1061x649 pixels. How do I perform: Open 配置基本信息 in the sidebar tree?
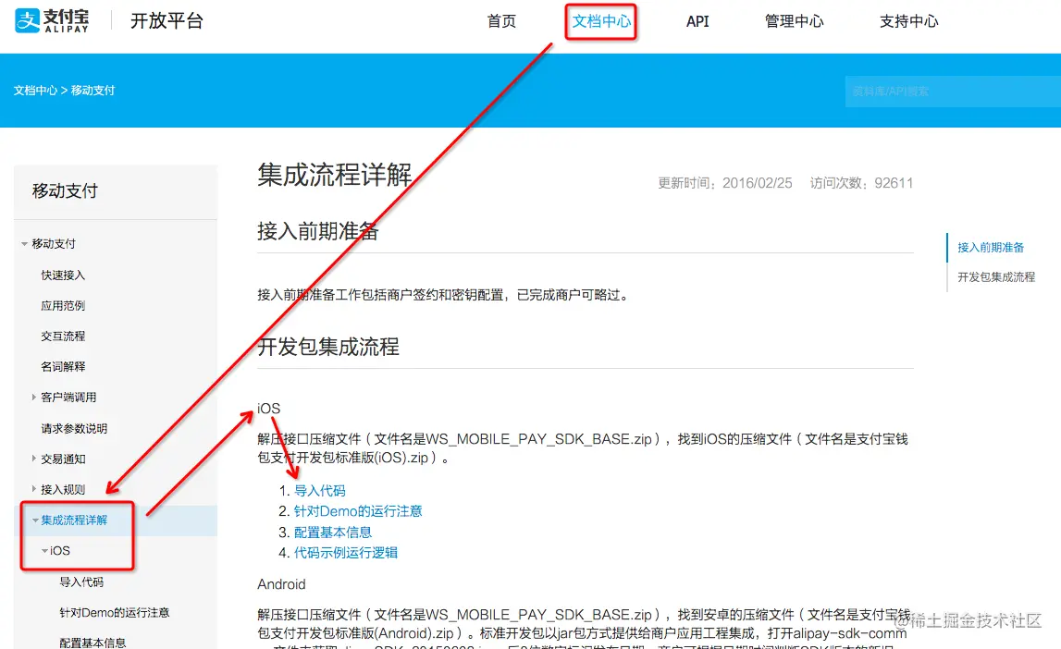tap(93, 643)
